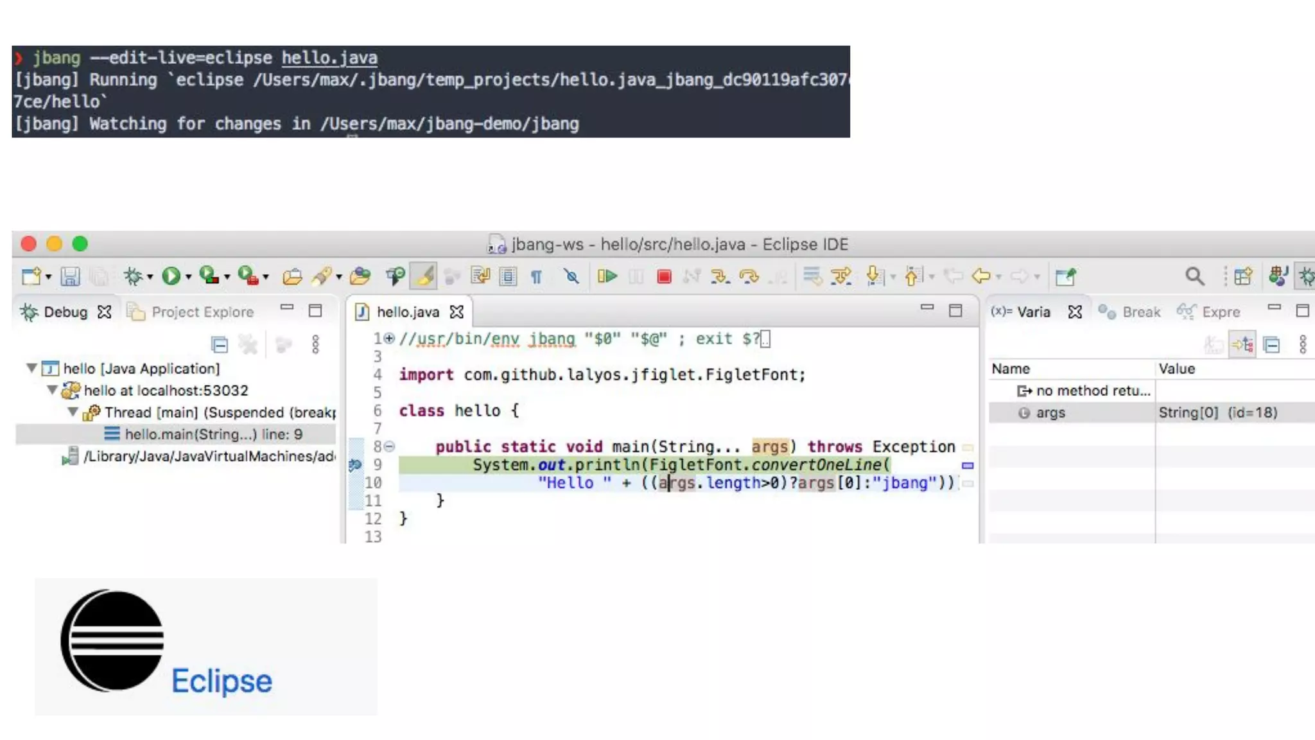The image size is (1315, 740).
Task: Click the Back navigation yellow arrow
Action: pos(981,276)
